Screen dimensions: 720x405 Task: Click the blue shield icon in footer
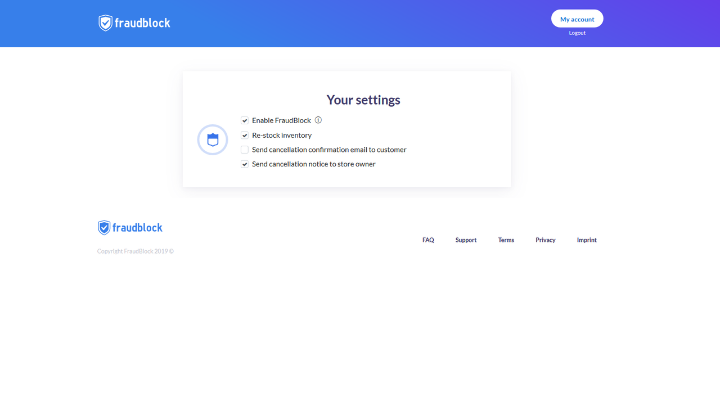click(x=104, y=228)
